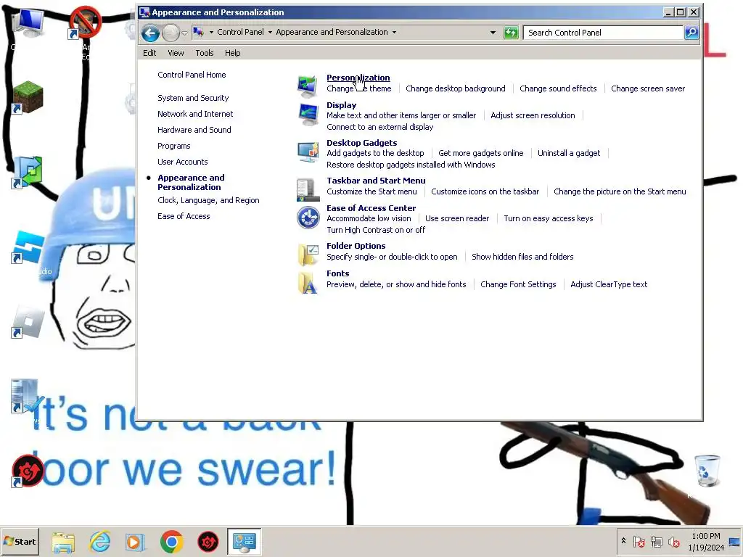Click Customize icons on the taskbar
The image size is (743, 557).
pos(485,191)
